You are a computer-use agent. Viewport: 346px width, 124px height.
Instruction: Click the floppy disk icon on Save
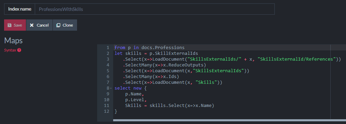10,25
